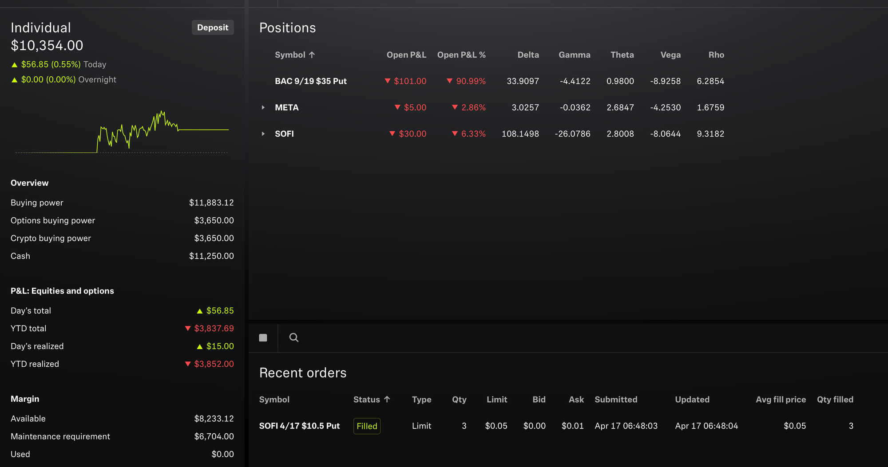This screenshot has width=888, height=467.
Task: Sort recent orders by Avg fill price
Action: click(x=781, y=399)
